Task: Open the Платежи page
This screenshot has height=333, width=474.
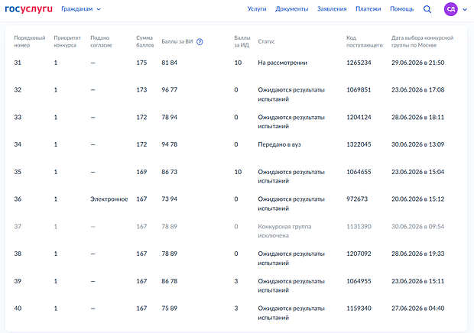Action: click(368, 9)
